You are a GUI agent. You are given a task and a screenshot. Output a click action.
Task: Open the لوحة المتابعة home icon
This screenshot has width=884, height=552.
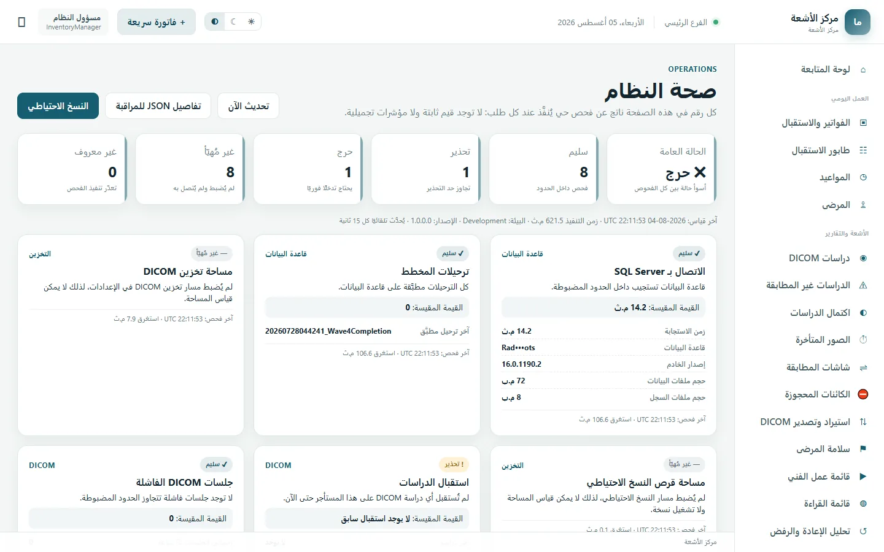(863, 69)
